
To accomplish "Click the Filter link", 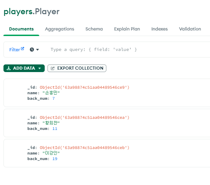I will click(15, 50).
